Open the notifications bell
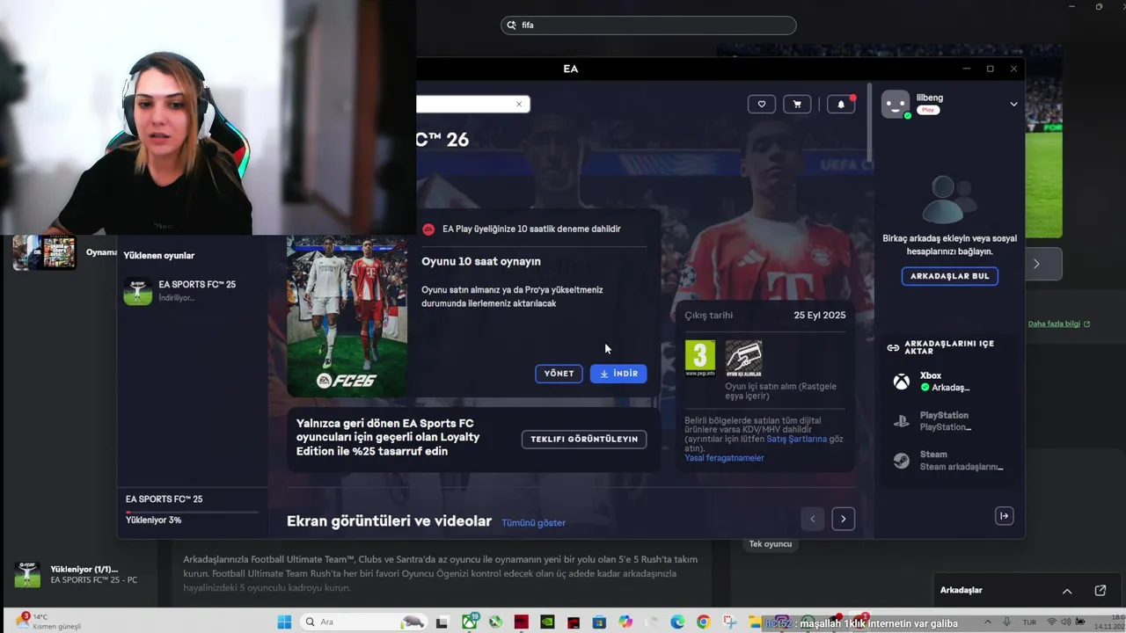This screenshot has width=1126, height=633. (841, 104)
